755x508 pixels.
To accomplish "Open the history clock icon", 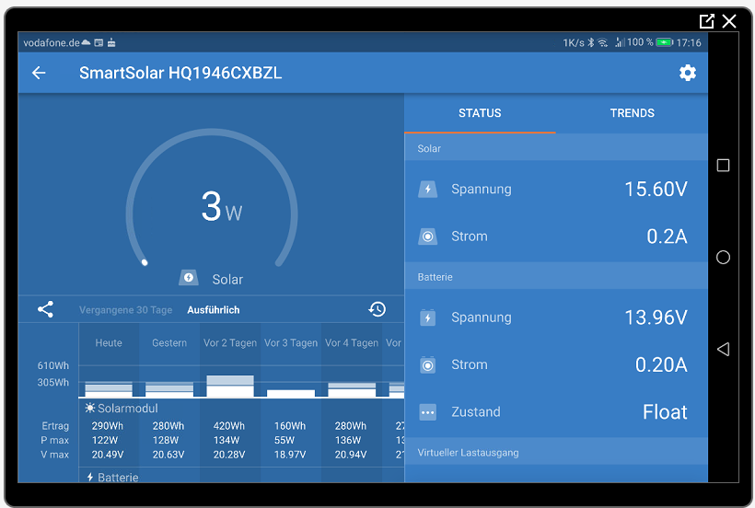I will 377,309.
